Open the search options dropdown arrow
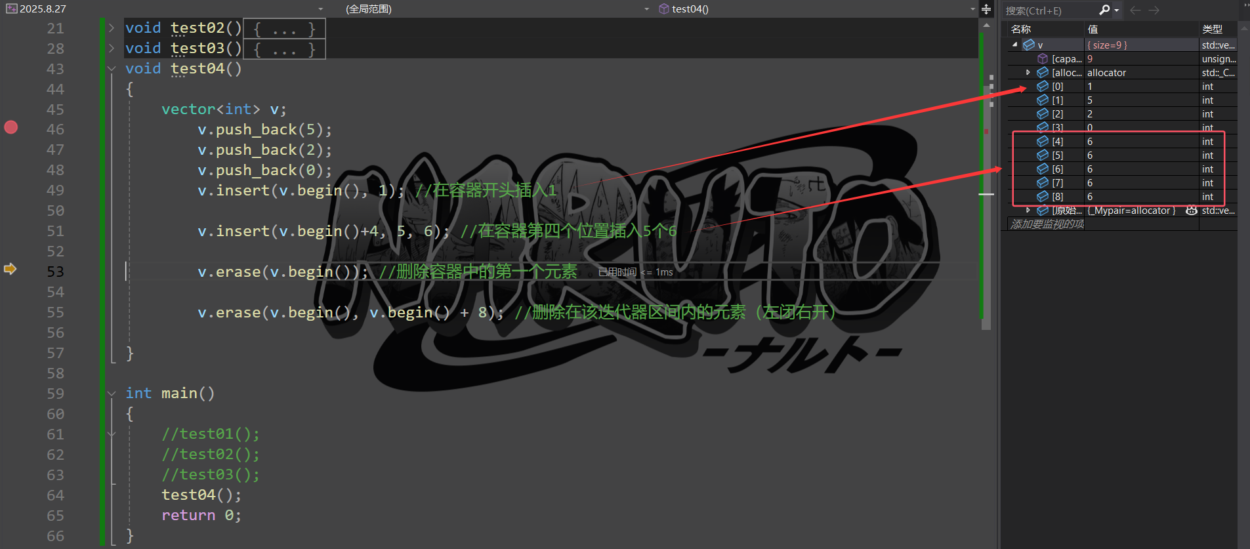The height and width of the screenshot is (549, 1250). tap(1116, 10)
